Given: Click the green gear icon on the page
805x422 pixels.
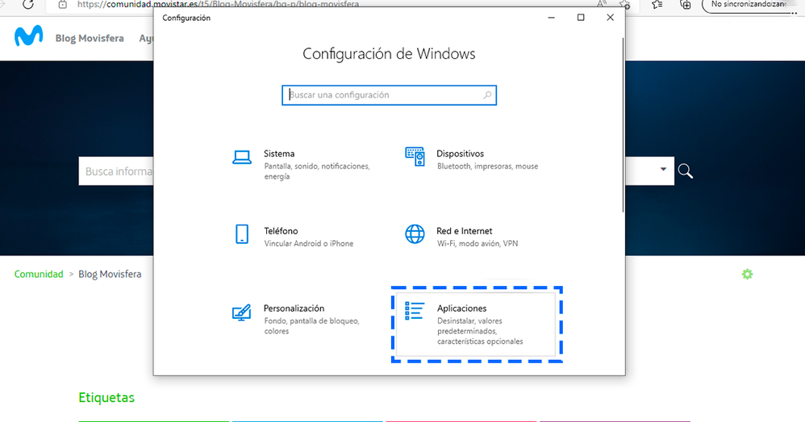Looking at the screenshot, I should pyautogui.click(x=747, y=275).
